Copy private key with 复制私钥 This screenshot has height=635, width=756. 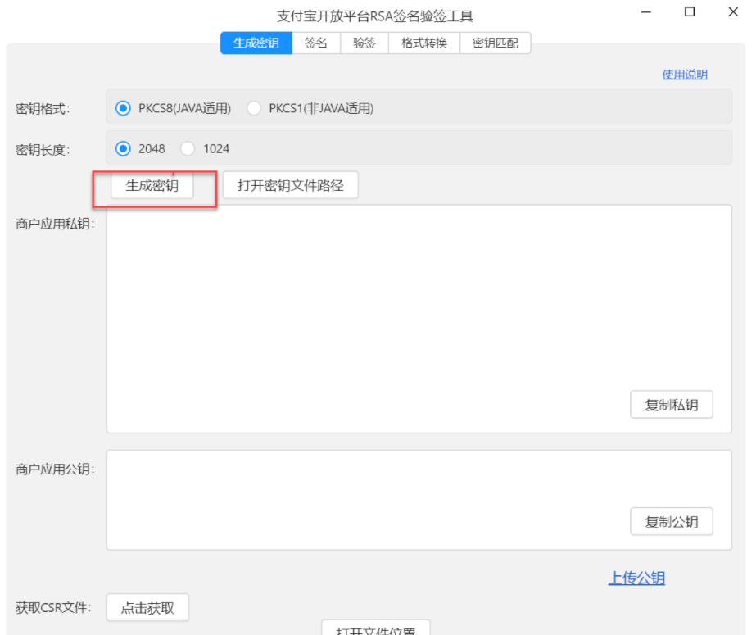[x=671, y=405]
